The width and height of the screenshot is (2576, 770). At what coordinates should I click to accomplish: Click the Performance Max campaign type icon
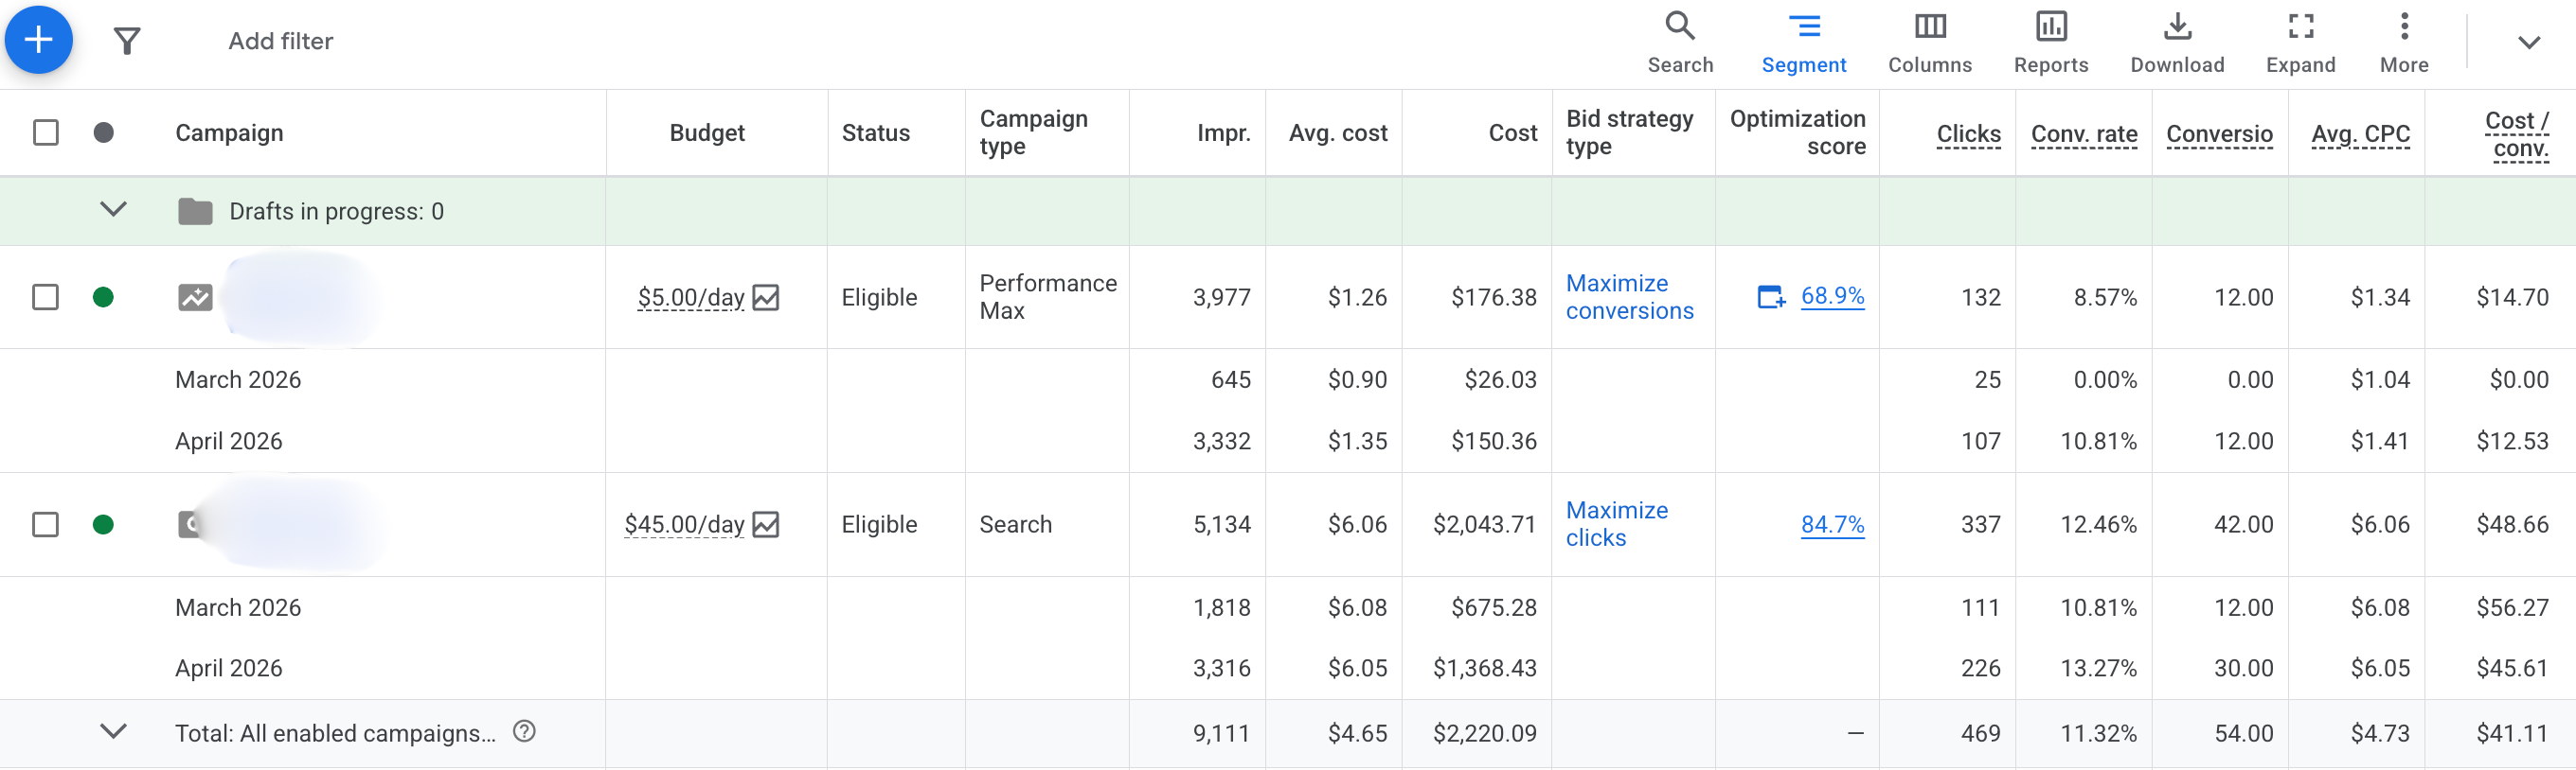[x=195, y=297]
